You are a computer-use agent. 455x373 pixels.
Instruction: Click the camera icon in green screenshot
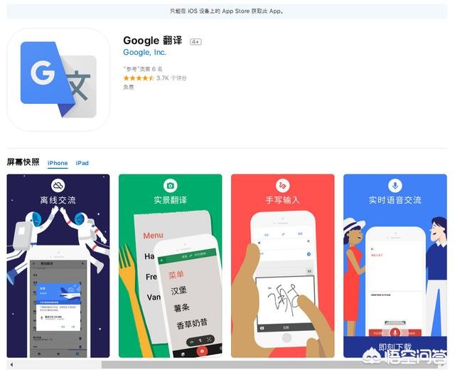pyautogui.click(x=171, y=185)
